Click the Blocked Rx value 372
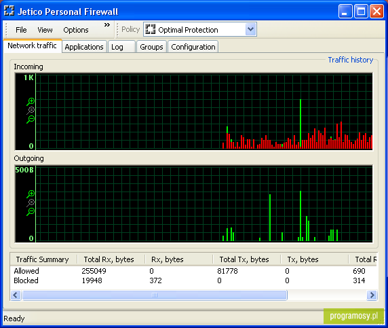Viewport: 388px width, 328px height. 155,280
